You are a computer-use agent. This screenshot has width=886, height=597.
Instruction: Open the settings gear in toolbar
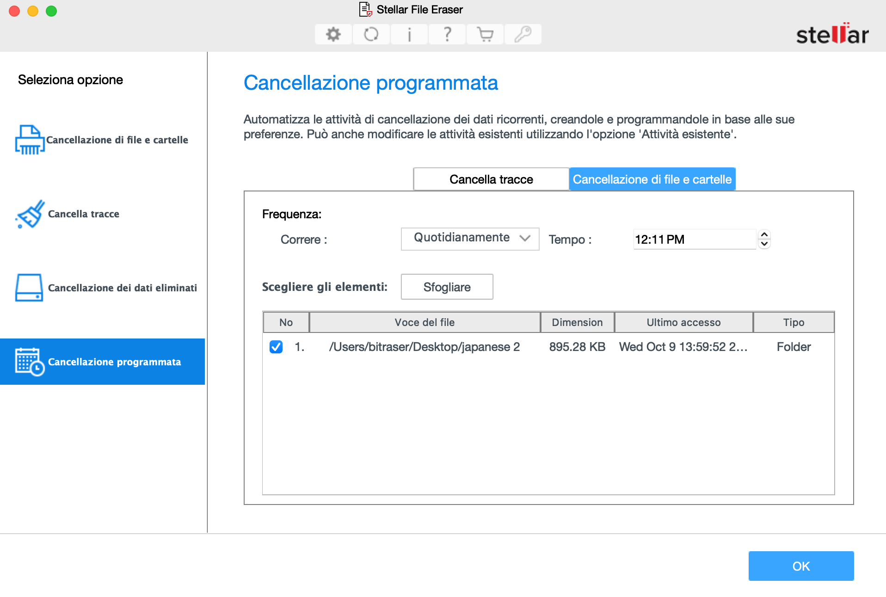tap(333, 34)
